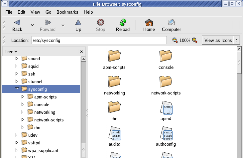Screen dimensions: 243x158
Task: Expand the udev folder in tree
Action: coord(17,135)
